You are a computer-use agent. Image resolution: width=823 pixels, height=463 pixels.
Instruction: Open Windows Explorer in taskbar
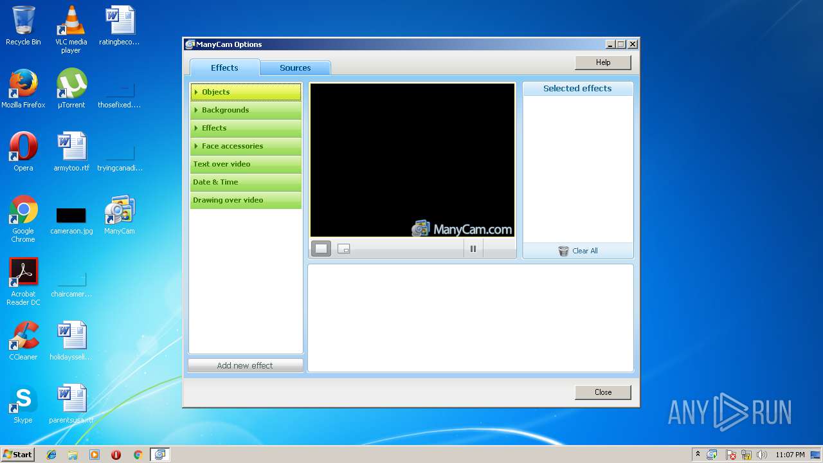[x=73, y=455]
